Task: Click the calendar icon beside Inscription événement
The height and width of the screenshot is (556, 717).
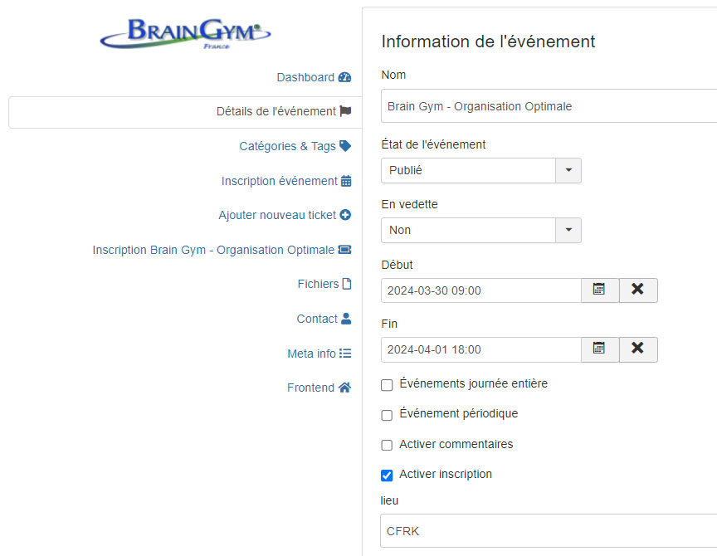Action: (346, 181)
